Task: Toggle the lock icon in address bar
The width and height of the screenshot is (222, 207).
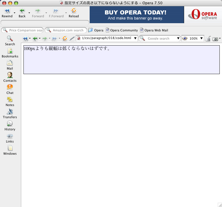Action: (208, 38)
